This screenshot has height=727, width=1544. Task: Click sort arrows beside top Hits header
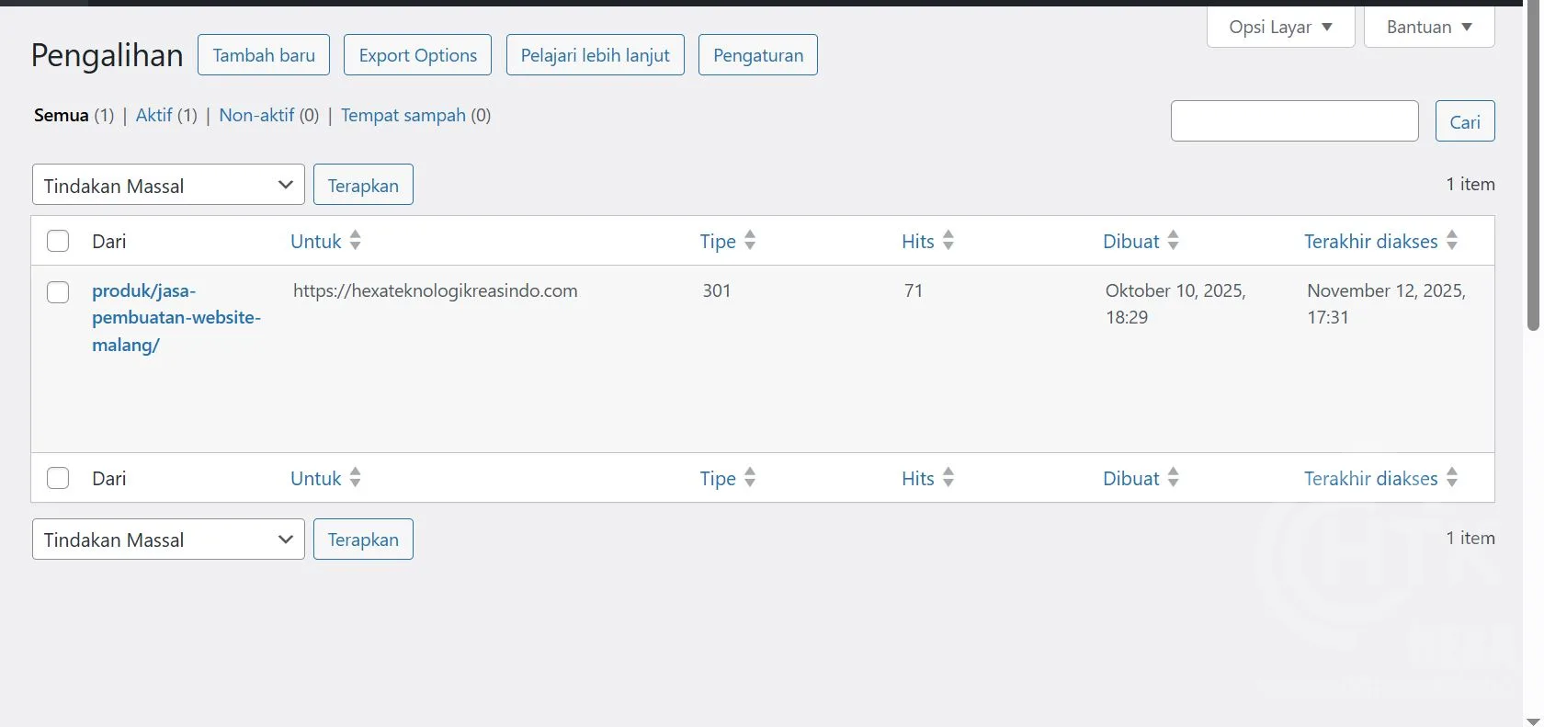click(948, 241)
